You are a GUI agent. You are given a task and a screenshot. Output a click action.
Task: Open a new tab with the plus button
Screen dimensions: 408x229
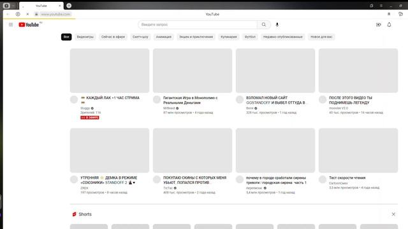69,6
